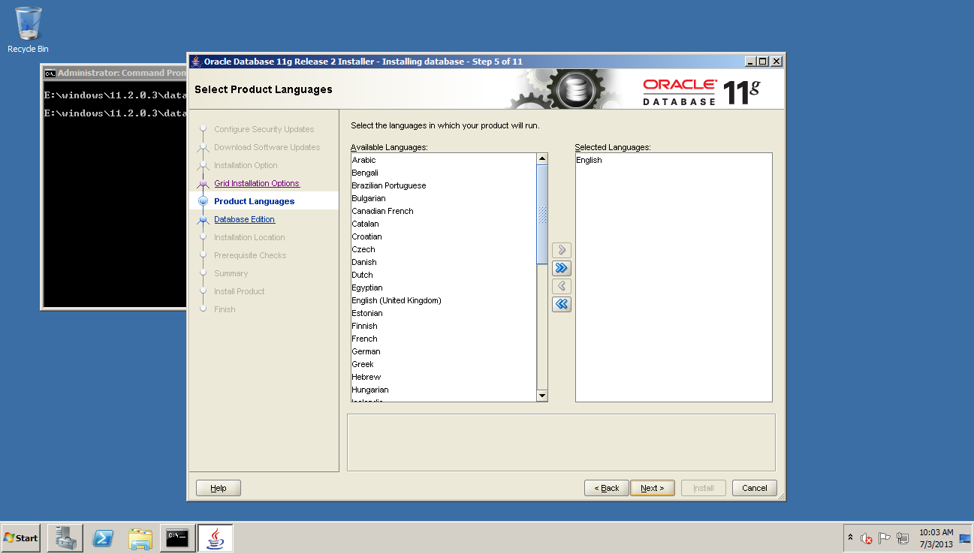Screen dimensions: 974x554
Task: Go to Grid Installation Options step
Action: point(256,183)
